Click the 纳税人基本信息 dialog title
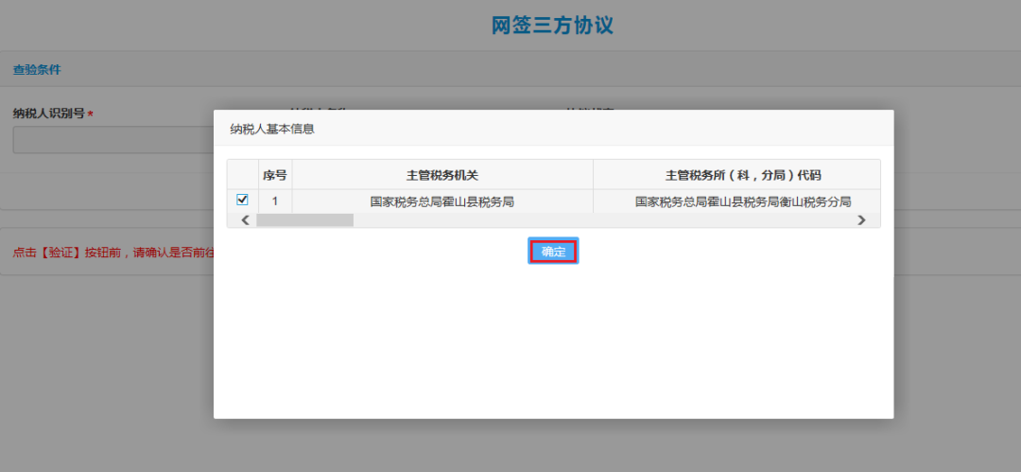 [272, 129]
